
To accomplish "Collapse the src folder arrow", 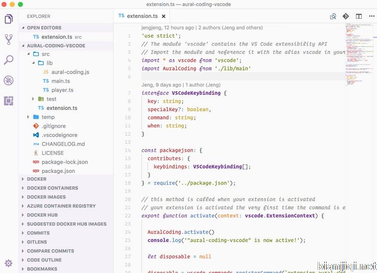I will coord(28,54).
